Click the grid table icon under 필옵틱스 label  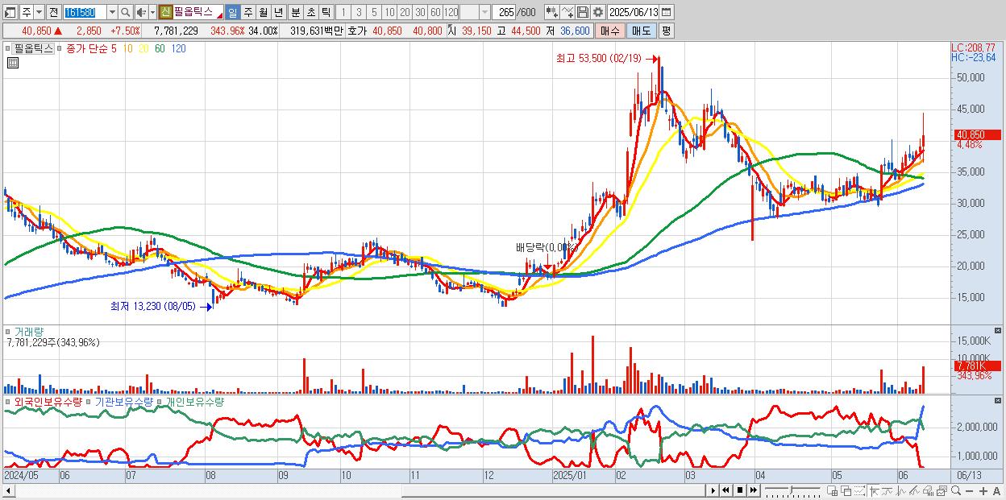pyautogui.click(x=13, y=64)
